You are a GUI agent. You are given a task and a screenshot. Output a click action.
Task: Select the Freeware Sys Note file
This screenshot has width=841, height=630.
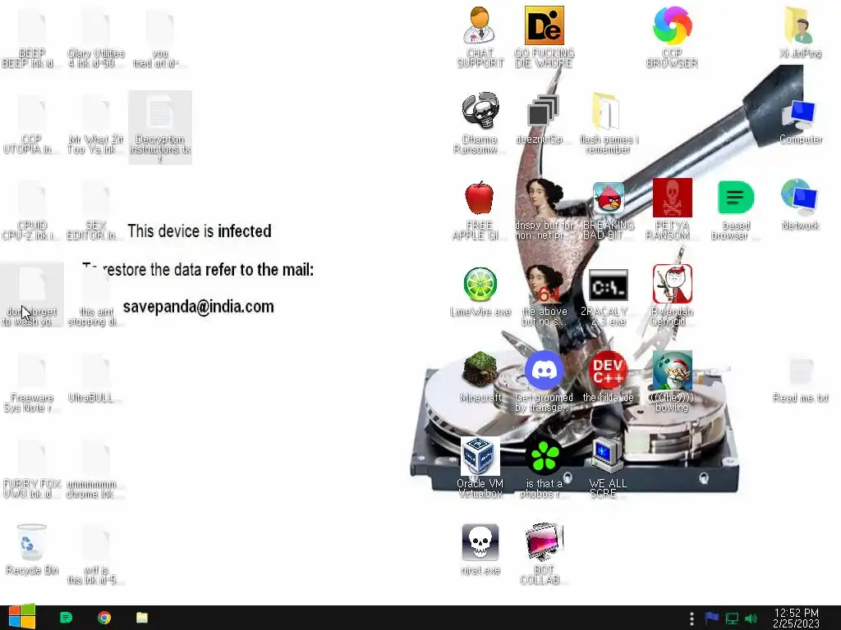tap(32, 382)
